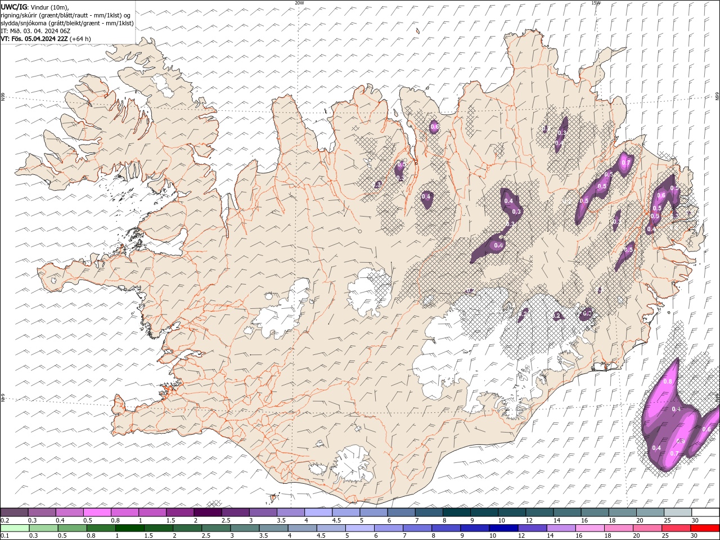720x540 pixels.
Task: Click the bright pink 0.5 snow legend swatch
Action: [97, 512]
